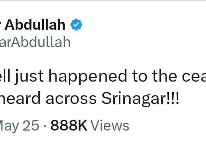Open the 888K Views analytics link
Viewport: 206px width, 150px height.
[90, 125]
